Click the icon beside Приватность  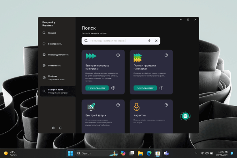44,66
